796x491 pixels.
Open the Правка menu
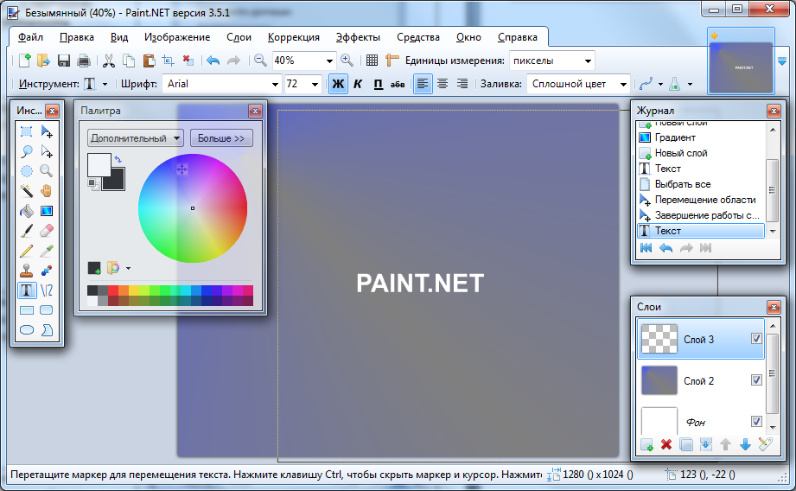click(x=77, y=37)
